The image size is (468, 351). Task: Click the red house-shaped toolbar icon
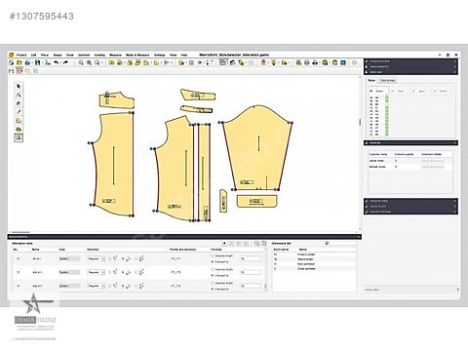(263, 62)
